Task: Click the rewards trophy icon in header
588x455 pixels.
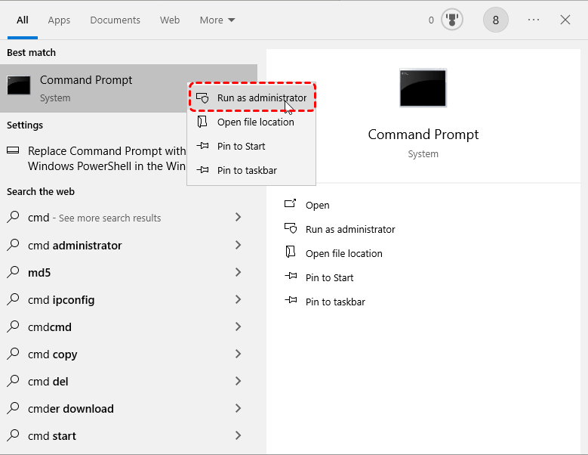Action: point(451,20)
